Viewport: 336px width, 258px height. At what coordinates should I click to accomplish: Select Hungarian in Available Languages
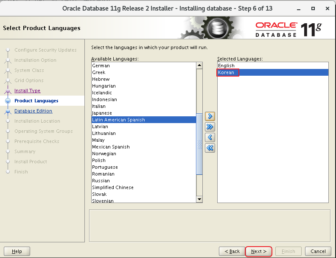(143, 86)
